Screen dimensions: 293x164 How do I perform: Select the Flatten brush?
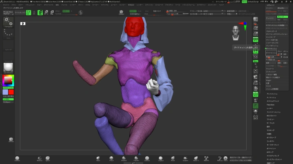[x=136, y=159]
